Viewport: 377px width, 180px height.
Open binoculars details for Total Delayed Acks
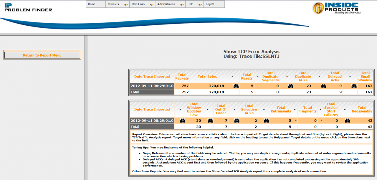coord(323,86)
